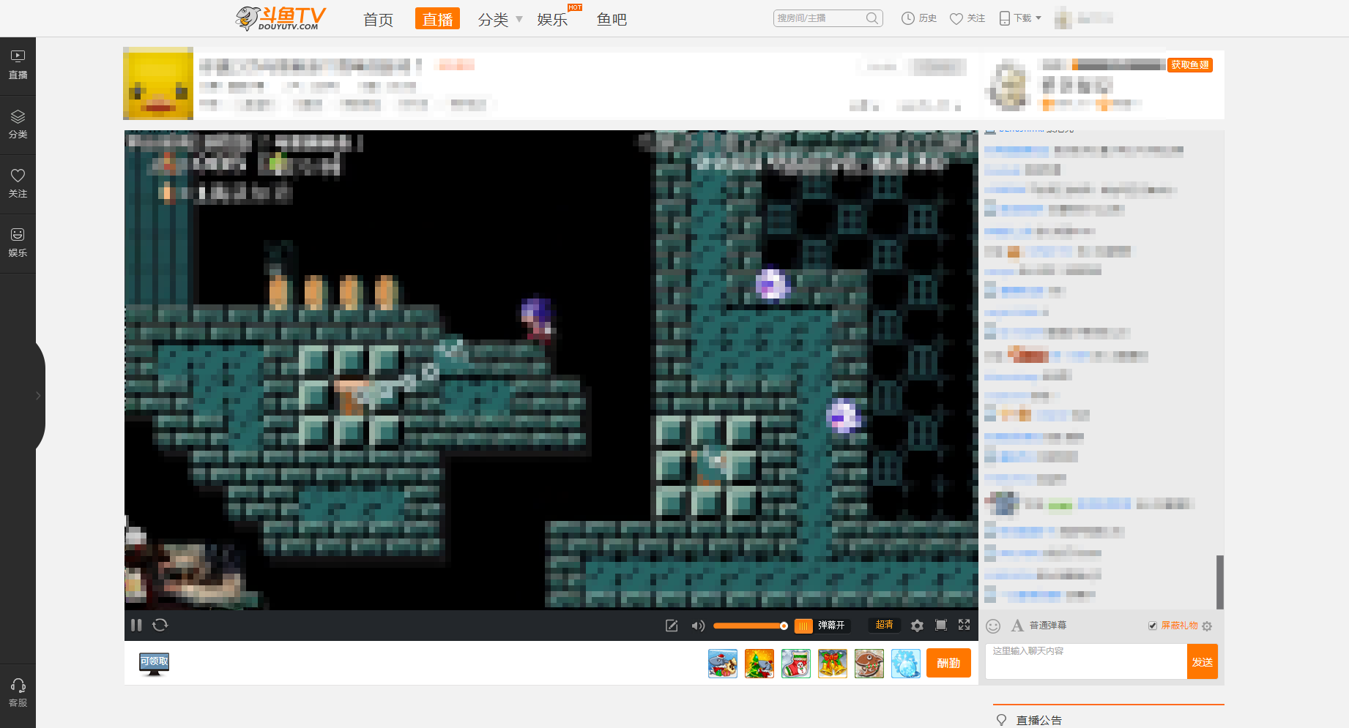Open 直播 in the left sidebar

[x=18, y=65]
